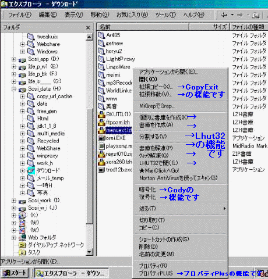Click the playsong MidRadio file icon

click(x=101, y=146)
